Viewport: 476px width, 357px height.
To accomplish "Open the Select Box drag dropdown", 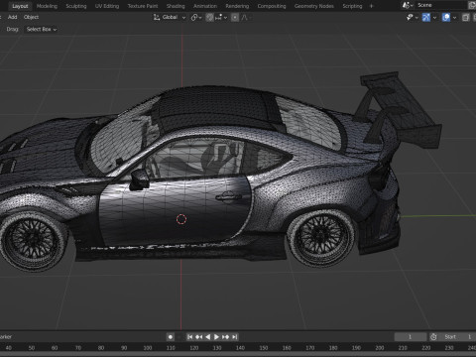I will tap(42, 30).
